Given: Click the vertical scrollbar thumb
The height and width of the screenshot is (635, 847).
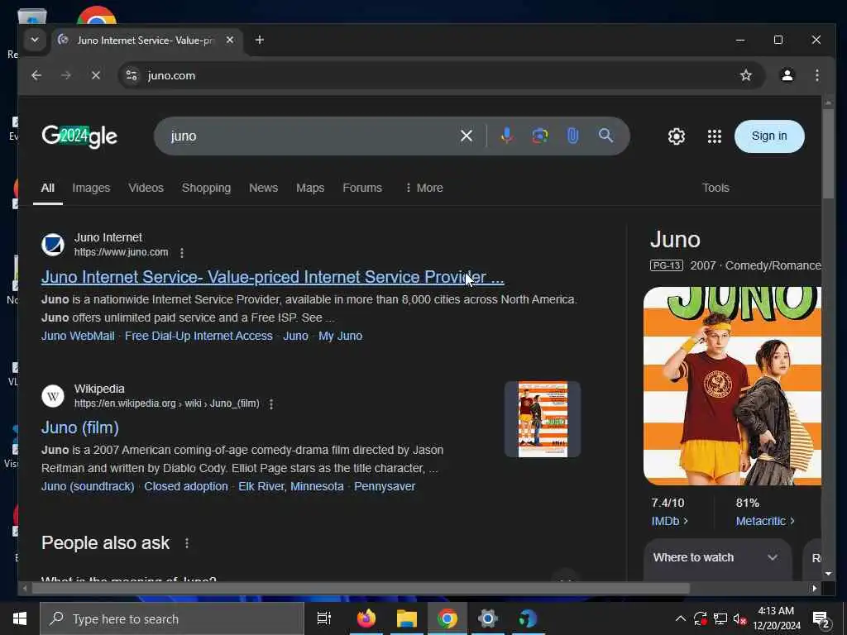Looking at the screenshot, I should (x=828, y=154).
